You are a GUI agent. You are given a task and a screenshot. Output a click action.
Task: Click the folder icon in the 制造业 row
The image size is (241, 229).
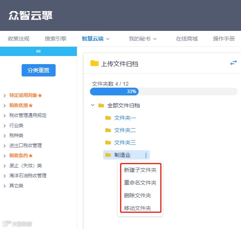[x=108, y=155]
